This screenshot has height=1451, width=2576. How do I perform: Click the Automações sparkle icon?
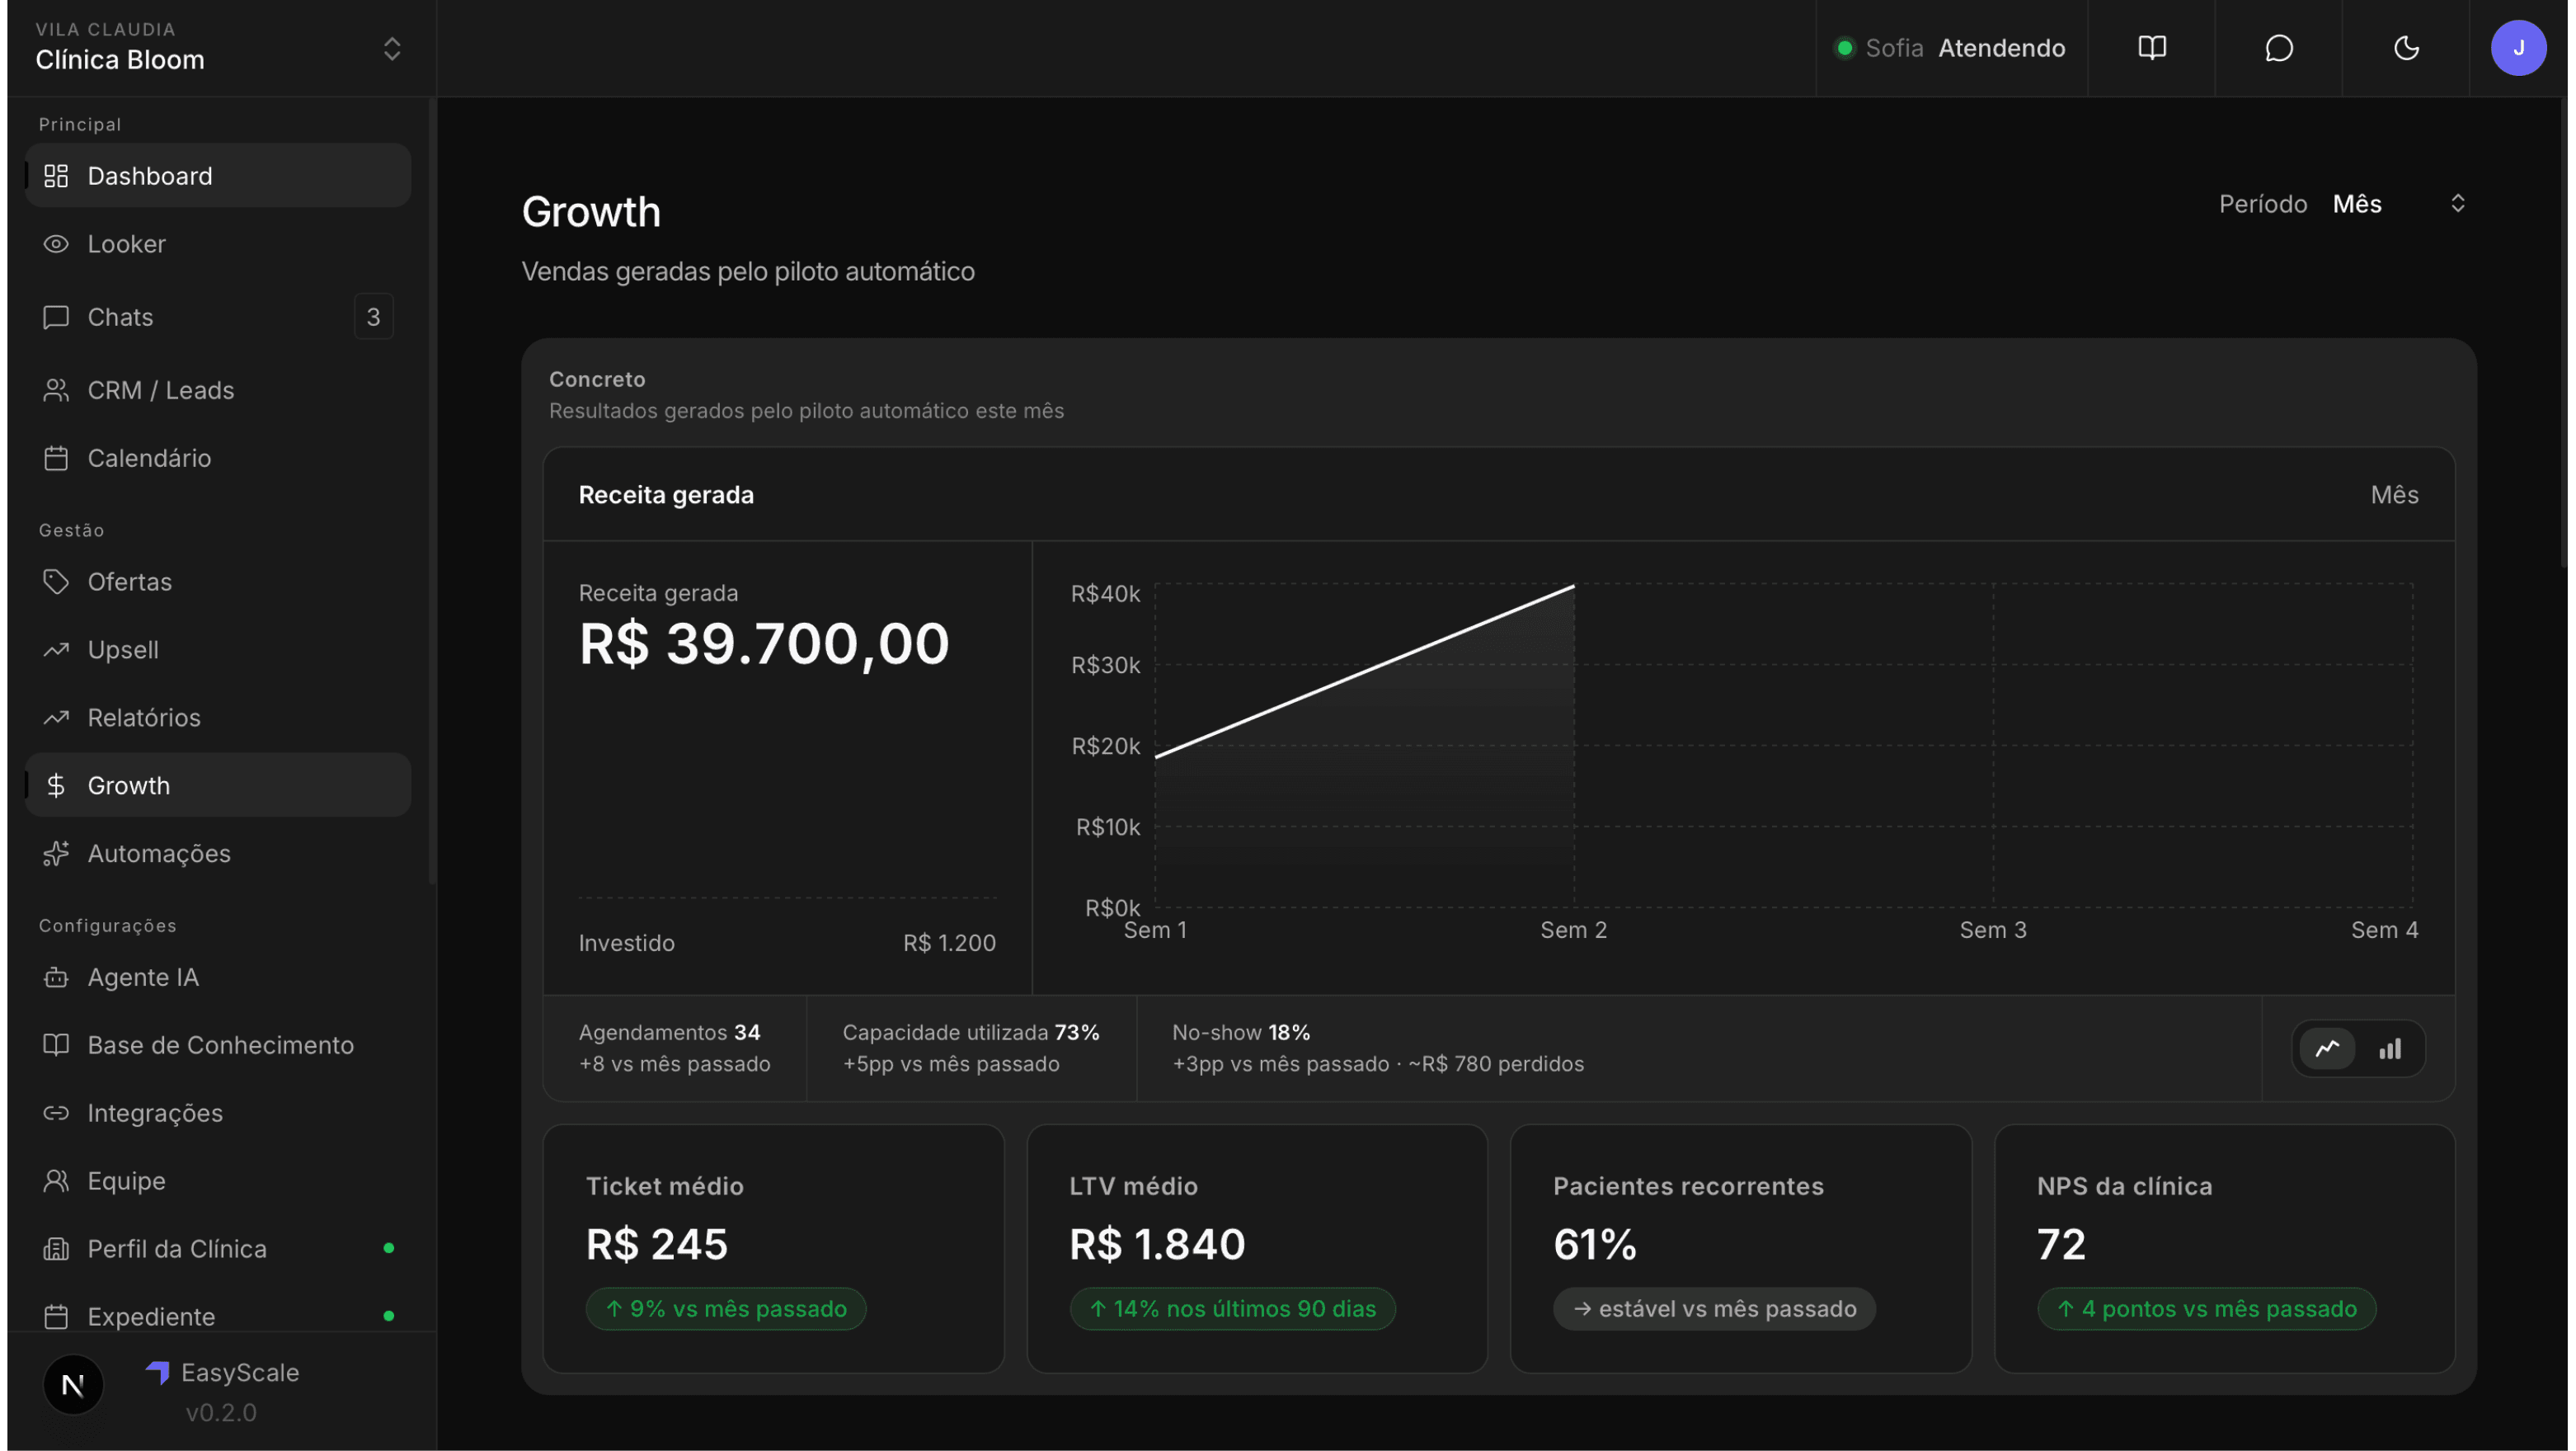point(56,854)
